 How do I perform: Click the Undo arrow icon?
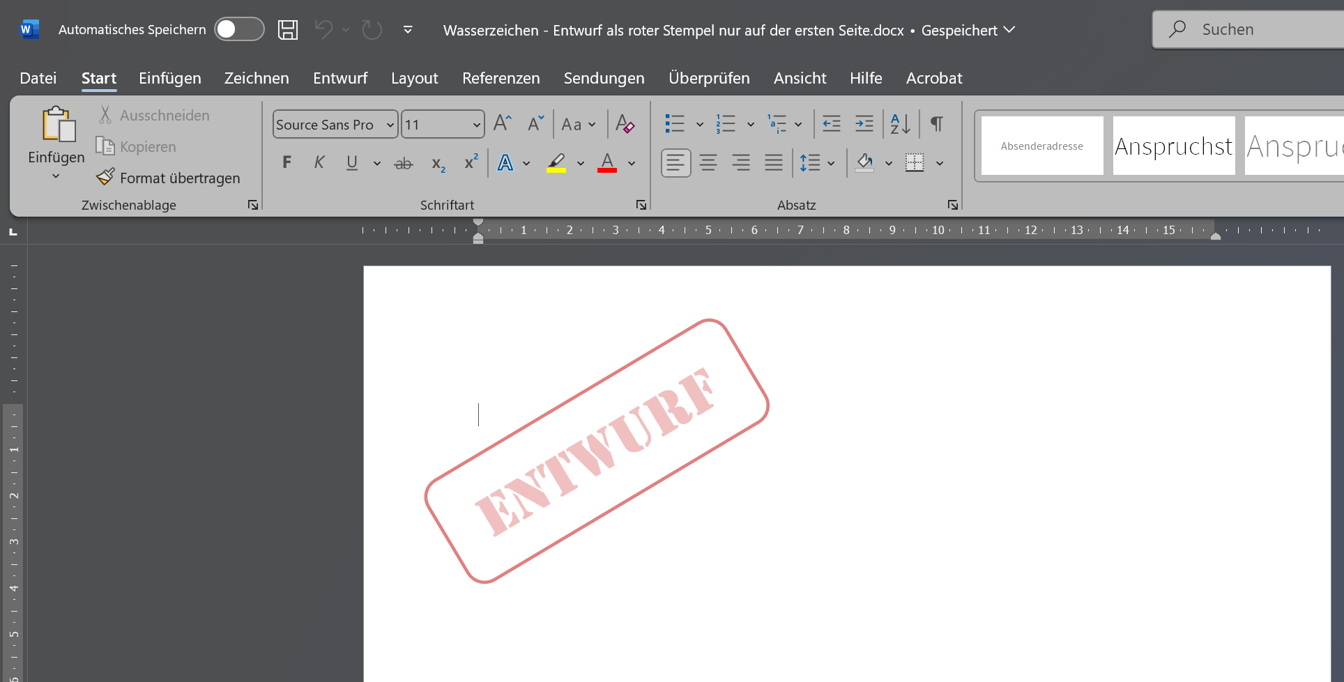(323, 30)
